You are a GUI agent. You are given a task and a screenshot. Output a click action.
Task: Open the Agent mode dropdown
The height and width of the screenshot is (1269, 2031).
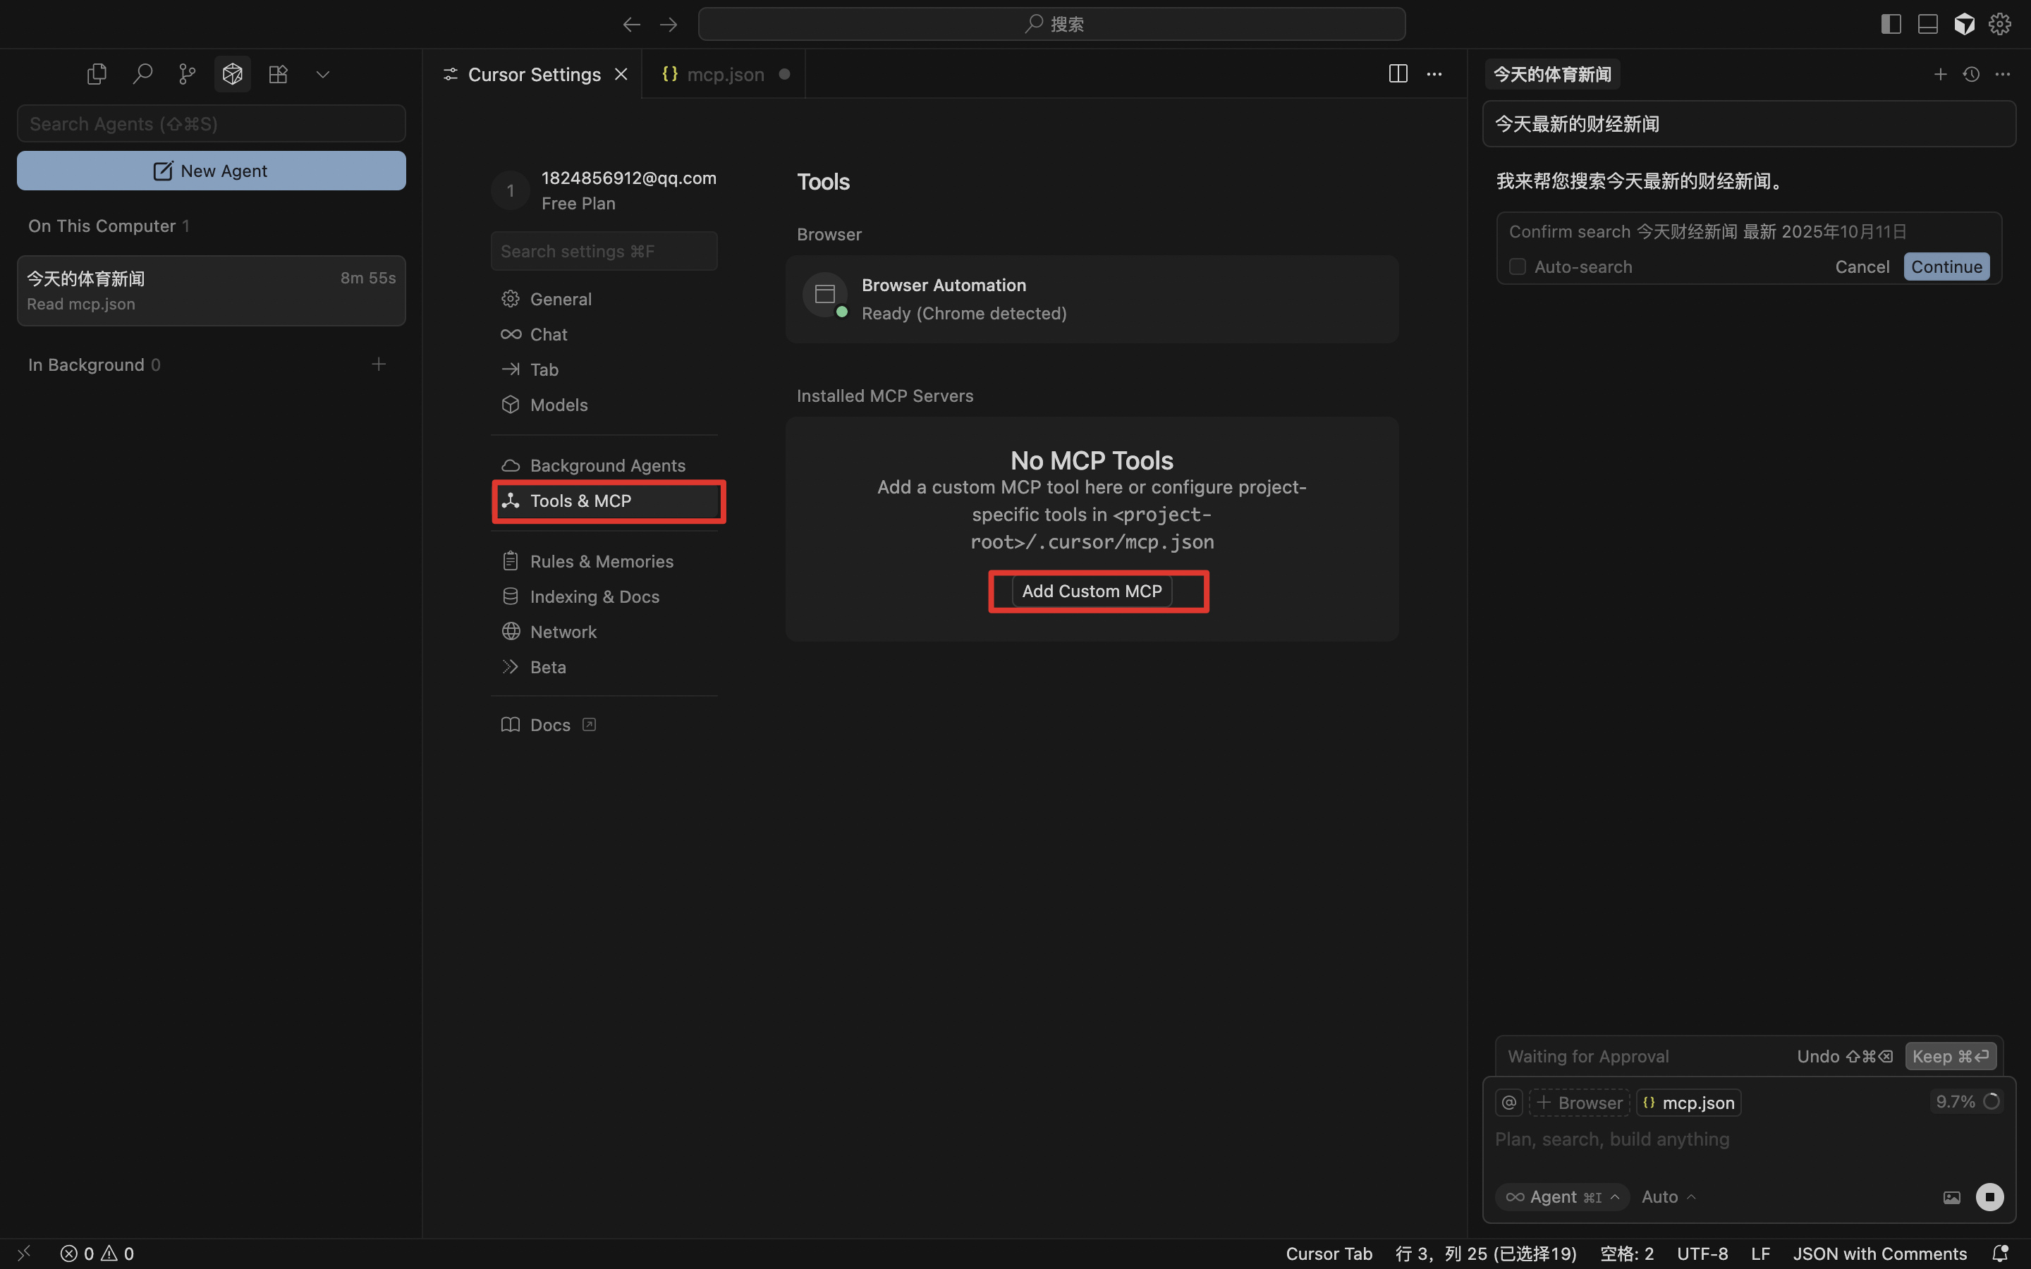1562,1196
